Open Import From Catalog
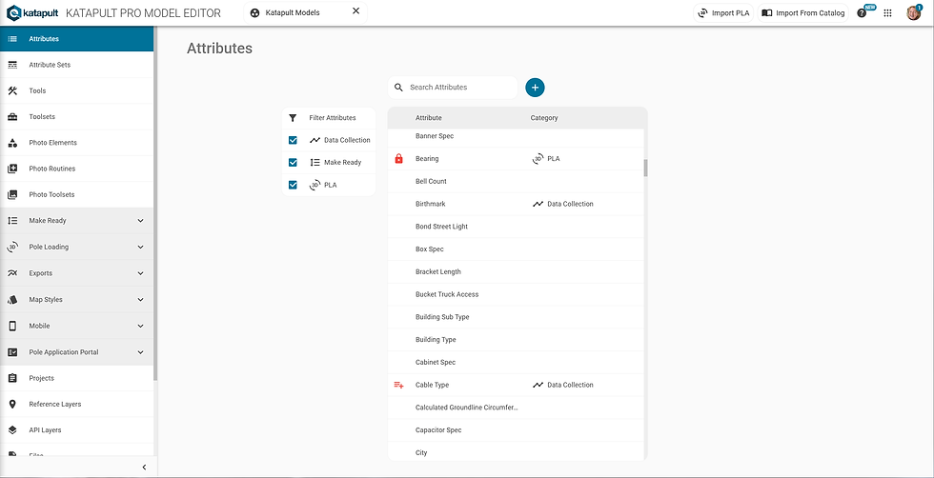Image resolution: width=934 pixels, height=478 pixels. [x=802, y=12]
